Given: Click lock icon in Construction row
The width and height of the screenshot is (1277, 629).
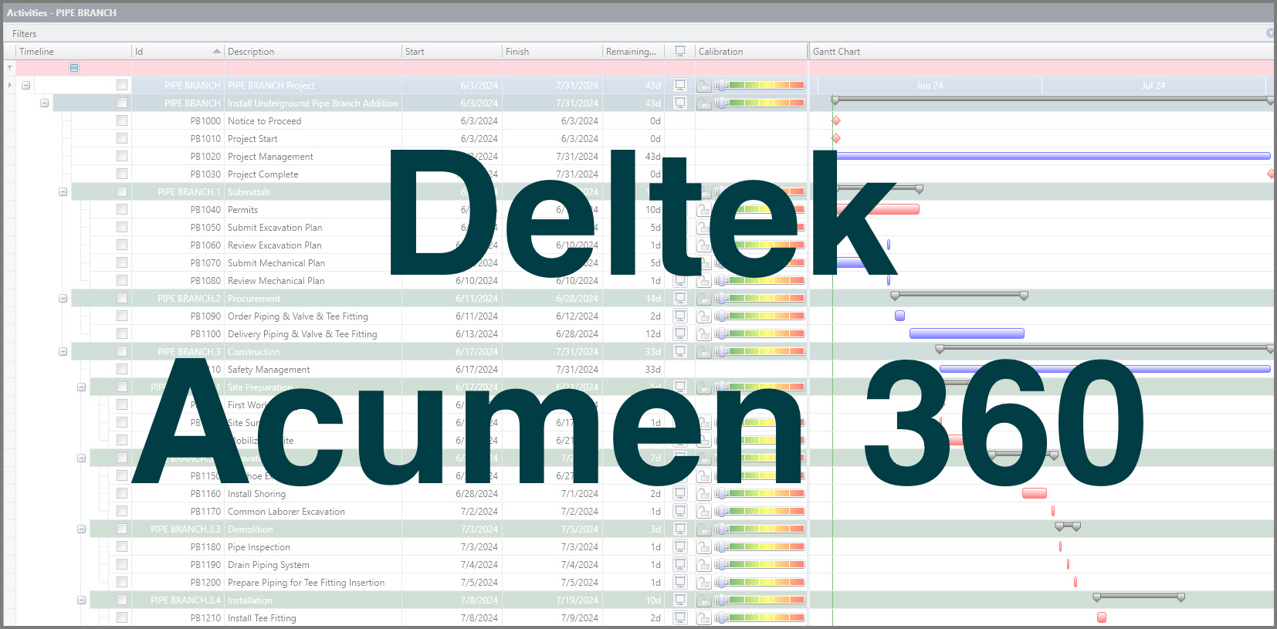Looking at the screenshot, I should tap(704, 351).
